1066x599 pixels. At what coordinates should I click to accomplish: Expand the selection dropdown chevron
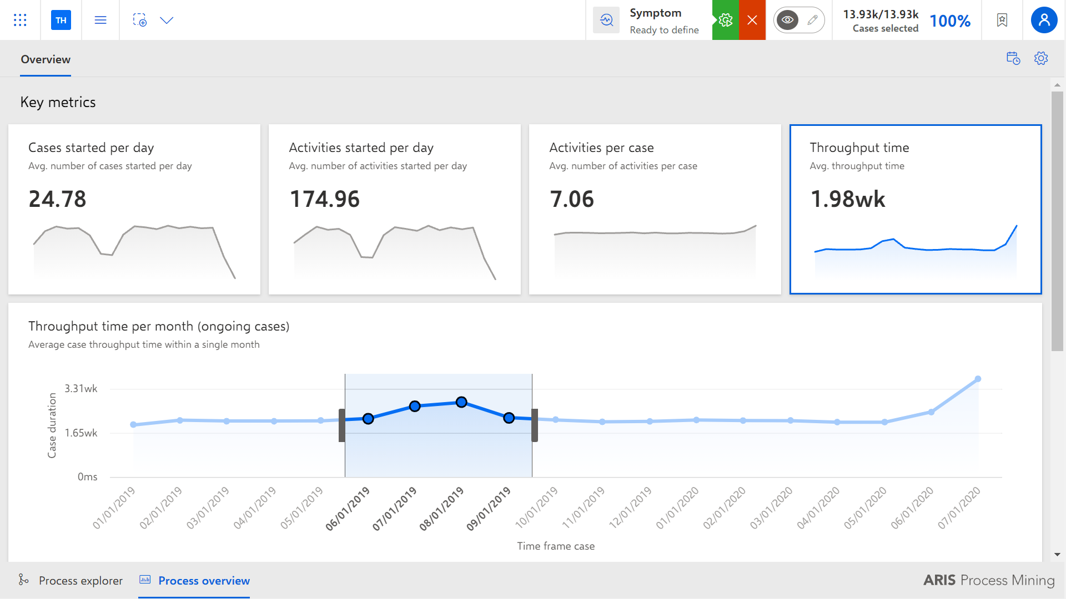click(x=167, y=20)
